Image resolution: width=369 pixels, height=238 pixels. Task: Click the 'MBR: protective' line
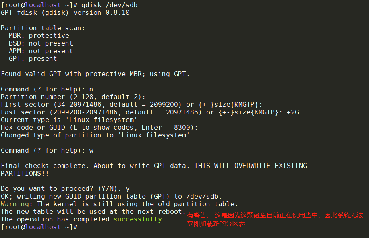39,36
